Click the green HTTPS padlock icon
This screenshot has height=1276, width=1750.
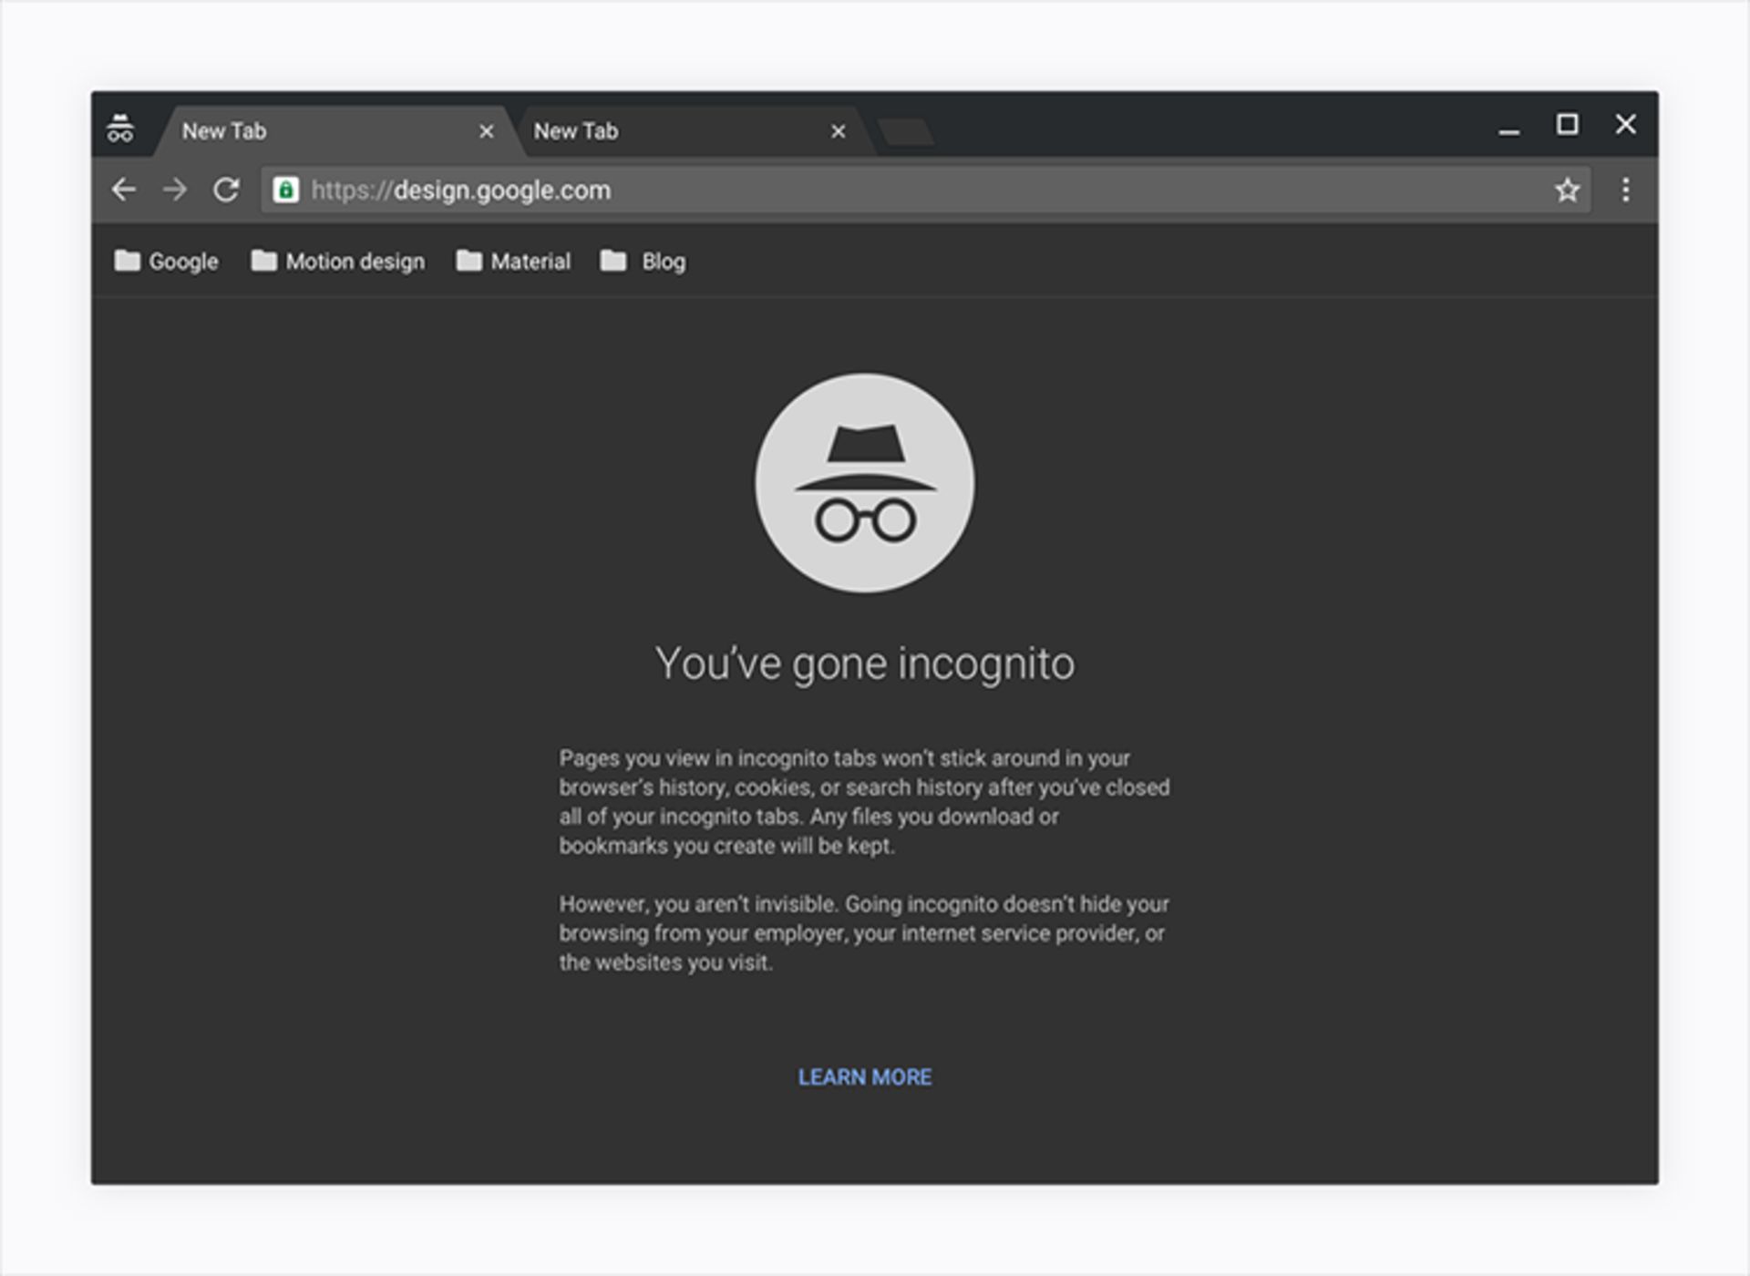pyautogui.click(x=286, y=190)
